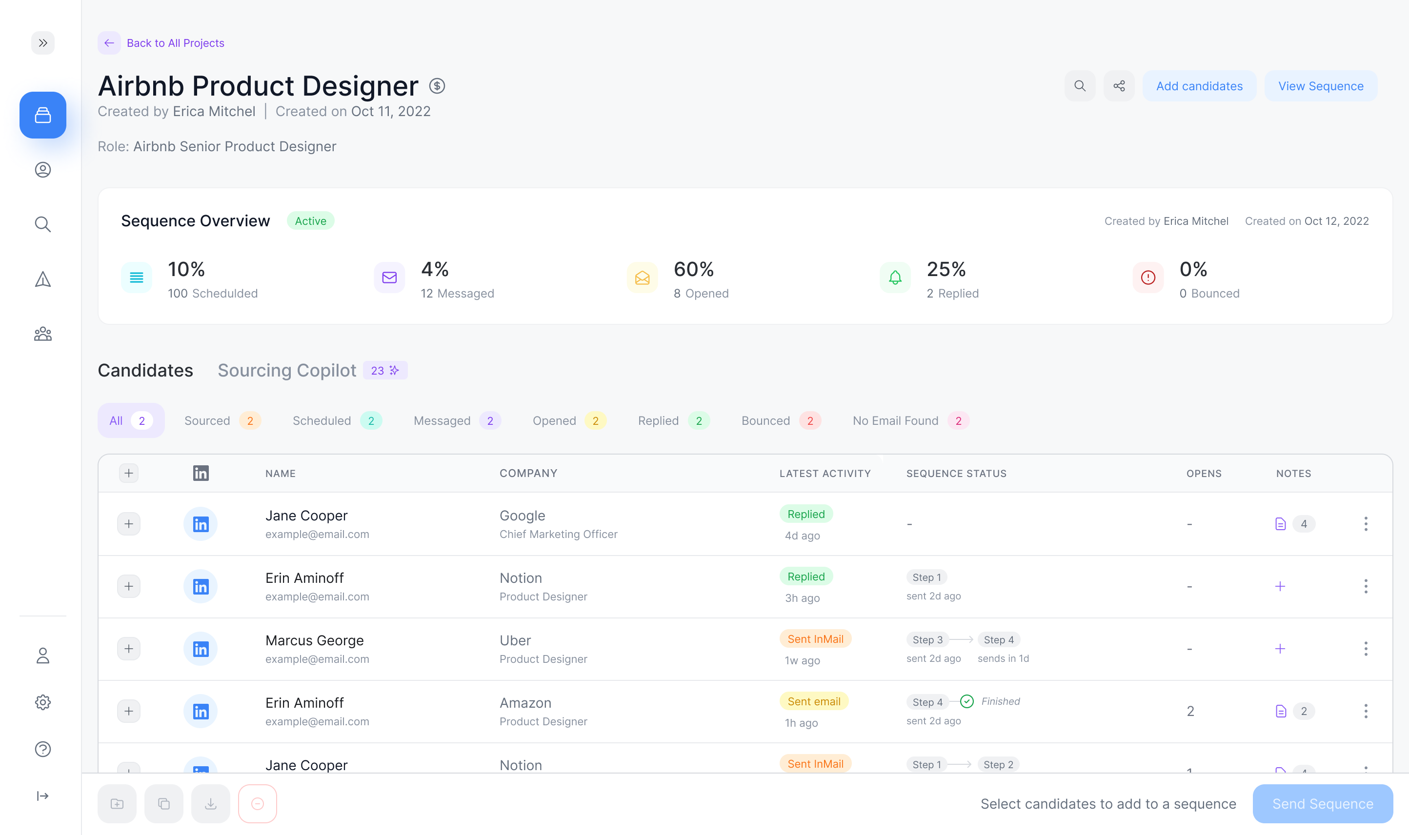The image size is (1409, 835).
Task: Click the logout arrow icon in sidebar
Action: (43, 795)
